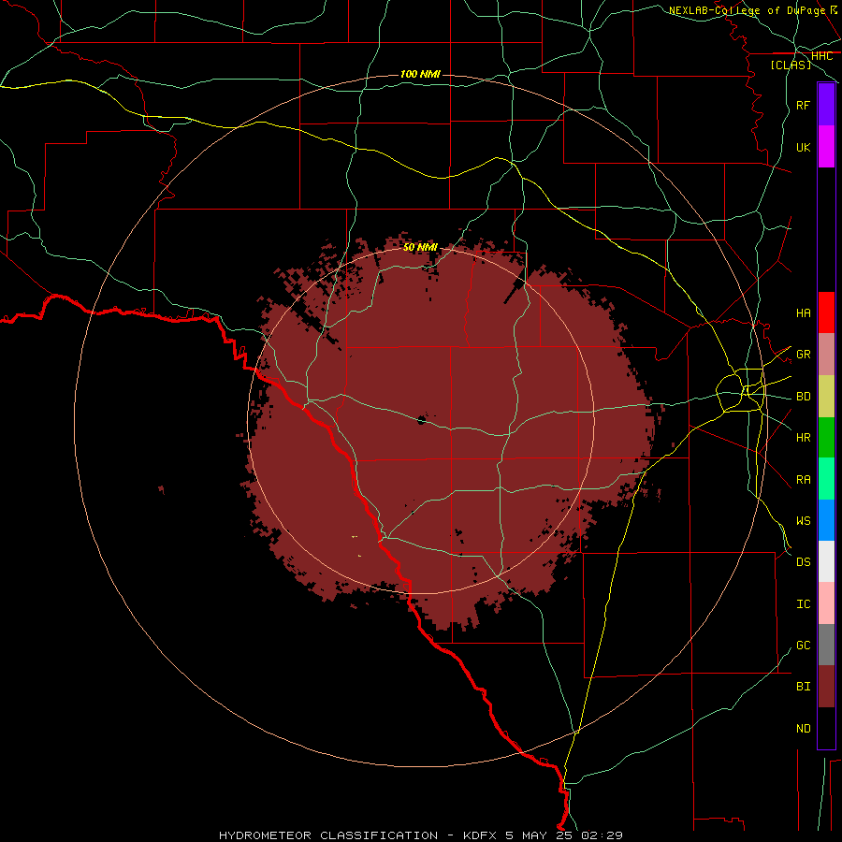Click the 'WS' legend label

804,520
